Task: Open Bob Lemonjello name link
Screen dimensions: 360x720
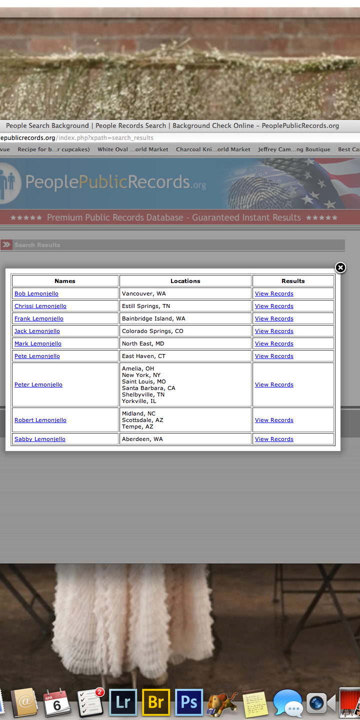Action: click(36, 293)
